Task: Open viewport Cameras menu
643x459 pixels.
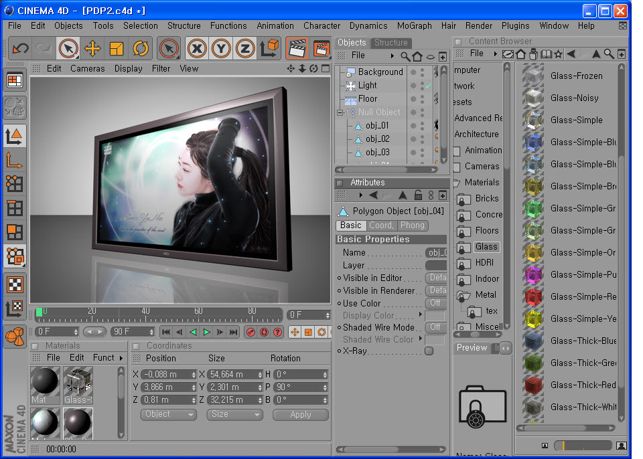Action: (x=87, y=69)
